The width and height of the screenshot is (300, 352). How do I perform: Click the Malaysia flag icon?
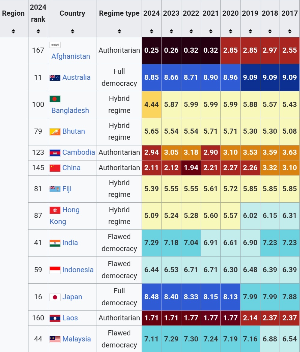pyautogui.click(x=55, y=339)
